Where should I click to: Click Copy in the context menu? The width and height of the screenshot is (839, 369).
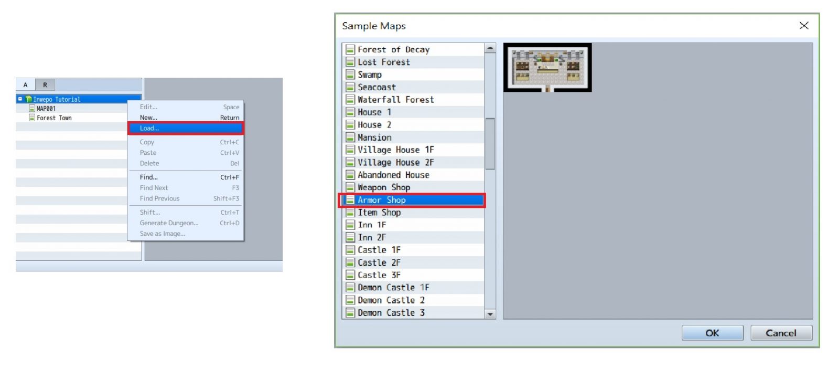186,142
